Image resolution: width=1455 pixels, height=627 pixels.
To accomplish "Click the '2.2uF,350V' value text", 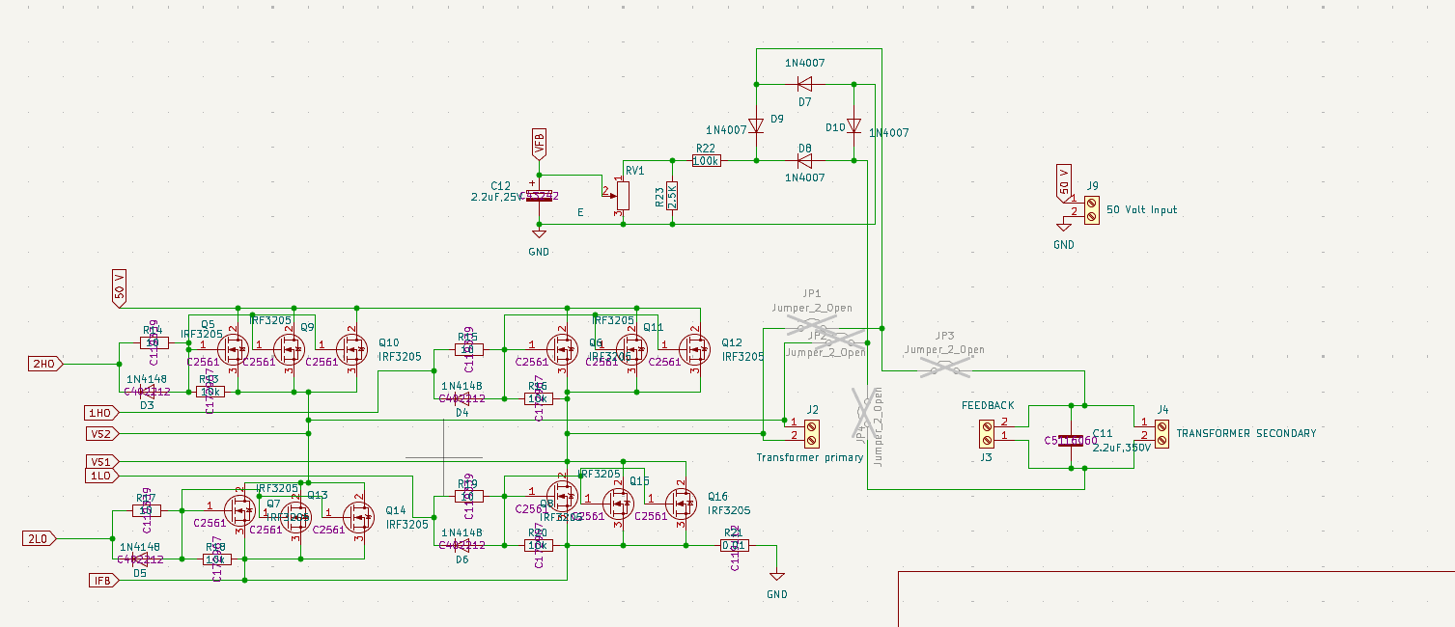I will 1123,447.
